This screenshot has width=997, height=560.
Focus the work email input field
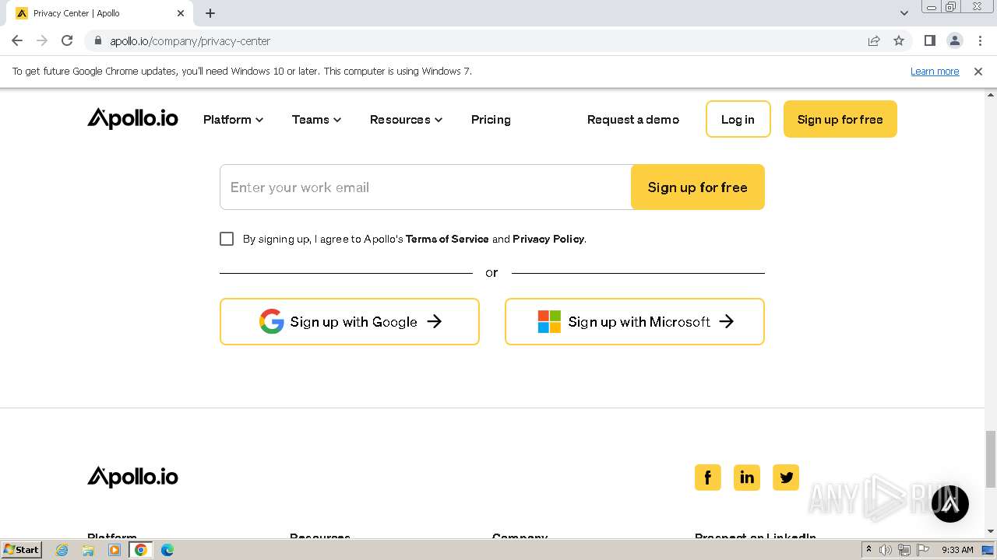[425, 187]
